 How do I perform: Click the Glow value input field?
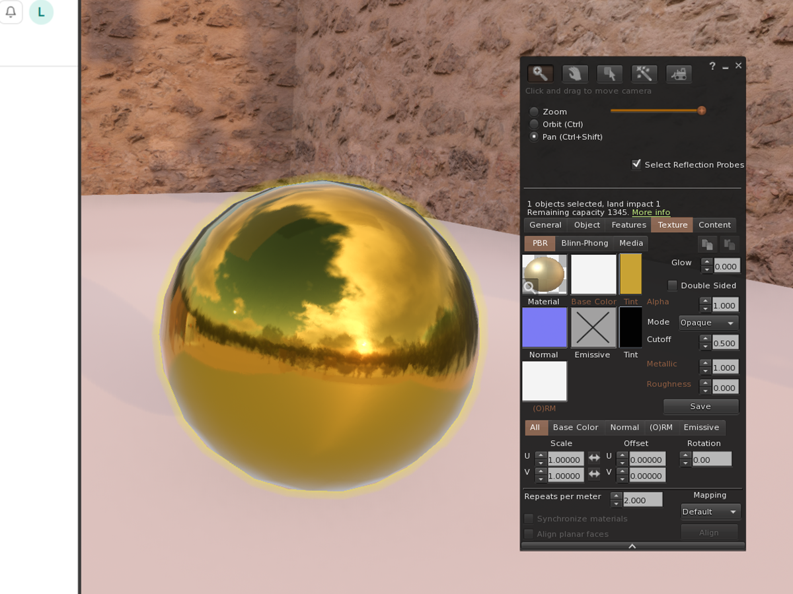click(x=726, y=266)
